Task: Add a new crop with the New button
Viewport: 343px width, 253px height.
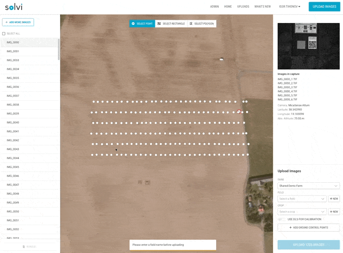Action: click(x=334, y=212)
